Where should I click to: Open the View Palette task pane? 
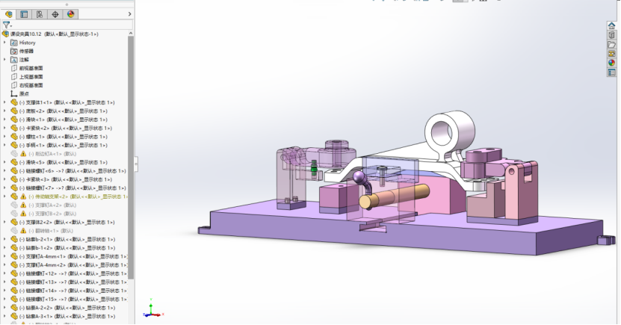click(612, 54)
